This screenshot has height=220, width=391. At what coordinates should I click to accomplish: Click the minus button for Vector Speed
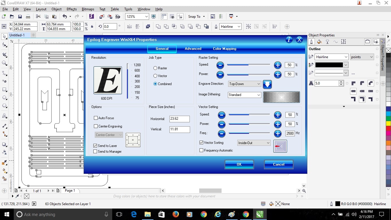pos(222,115)
